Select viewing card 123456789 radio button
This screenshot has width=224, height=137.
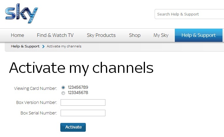pos(63,88)
